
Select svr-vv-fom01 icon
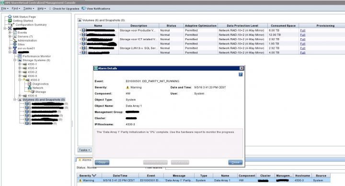(15, 48)
